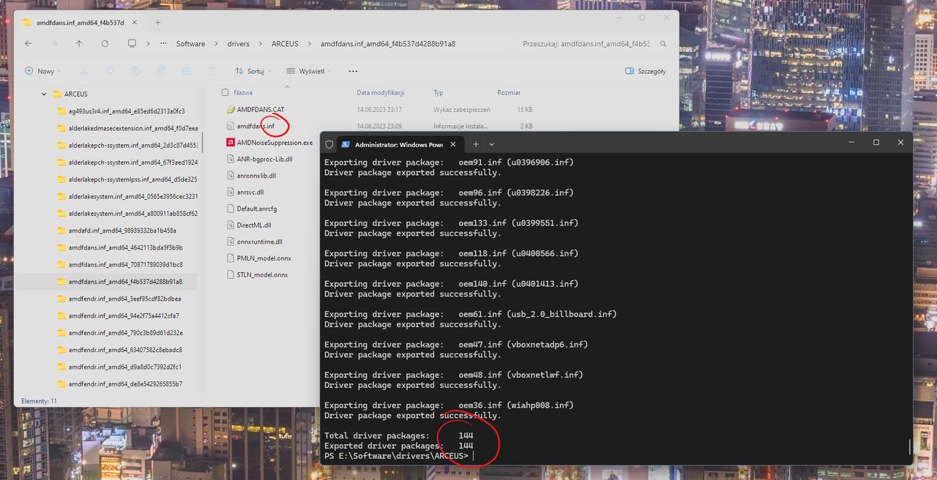Select the AMDNoiseSuppression.exe file
The image size is (937, 480).
pyautogui.click(x=275, y=143)
